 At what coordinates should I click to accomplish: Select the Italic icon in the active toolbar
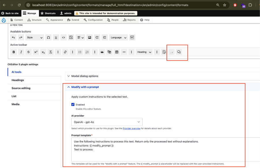click(x=21, y=52)
